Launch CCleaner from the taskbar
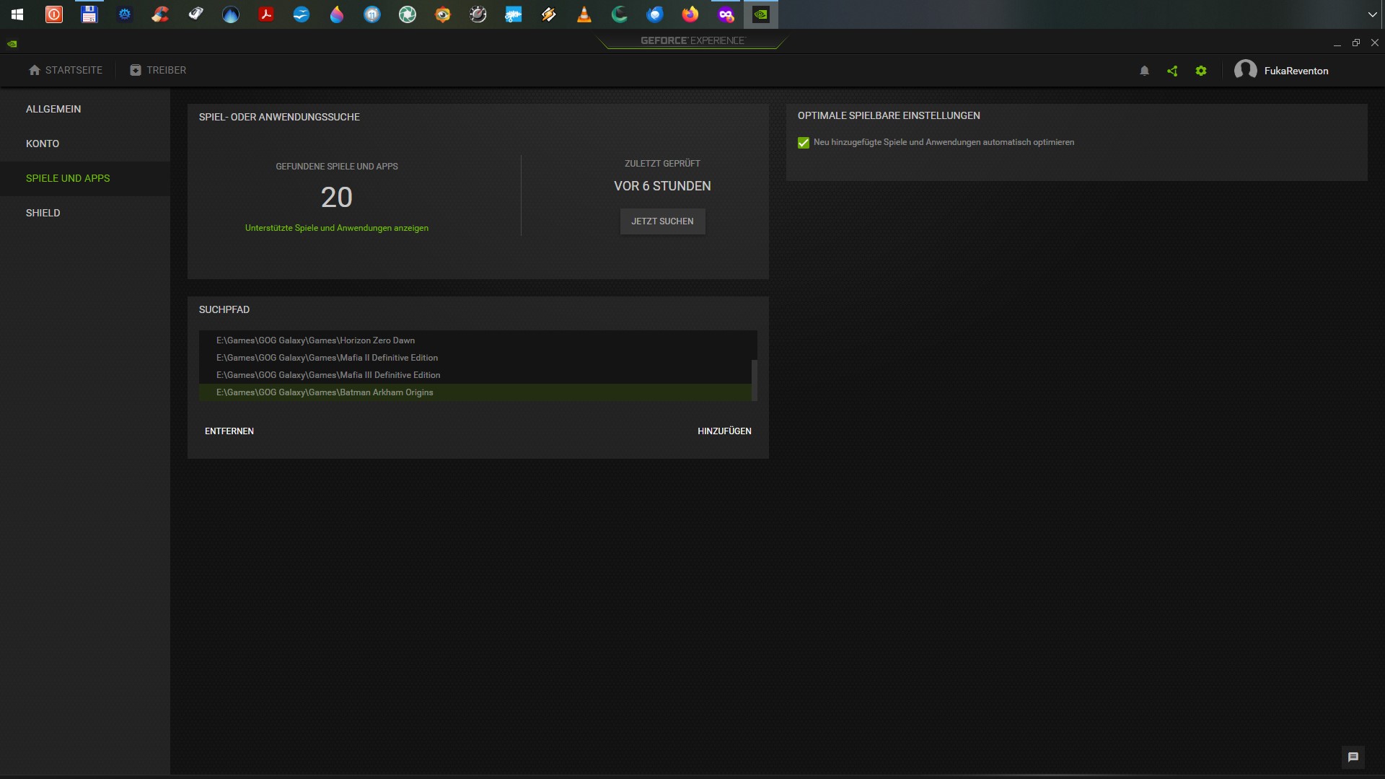The width and height of the screenshot is (1385, 779). [x=160, y=14]
